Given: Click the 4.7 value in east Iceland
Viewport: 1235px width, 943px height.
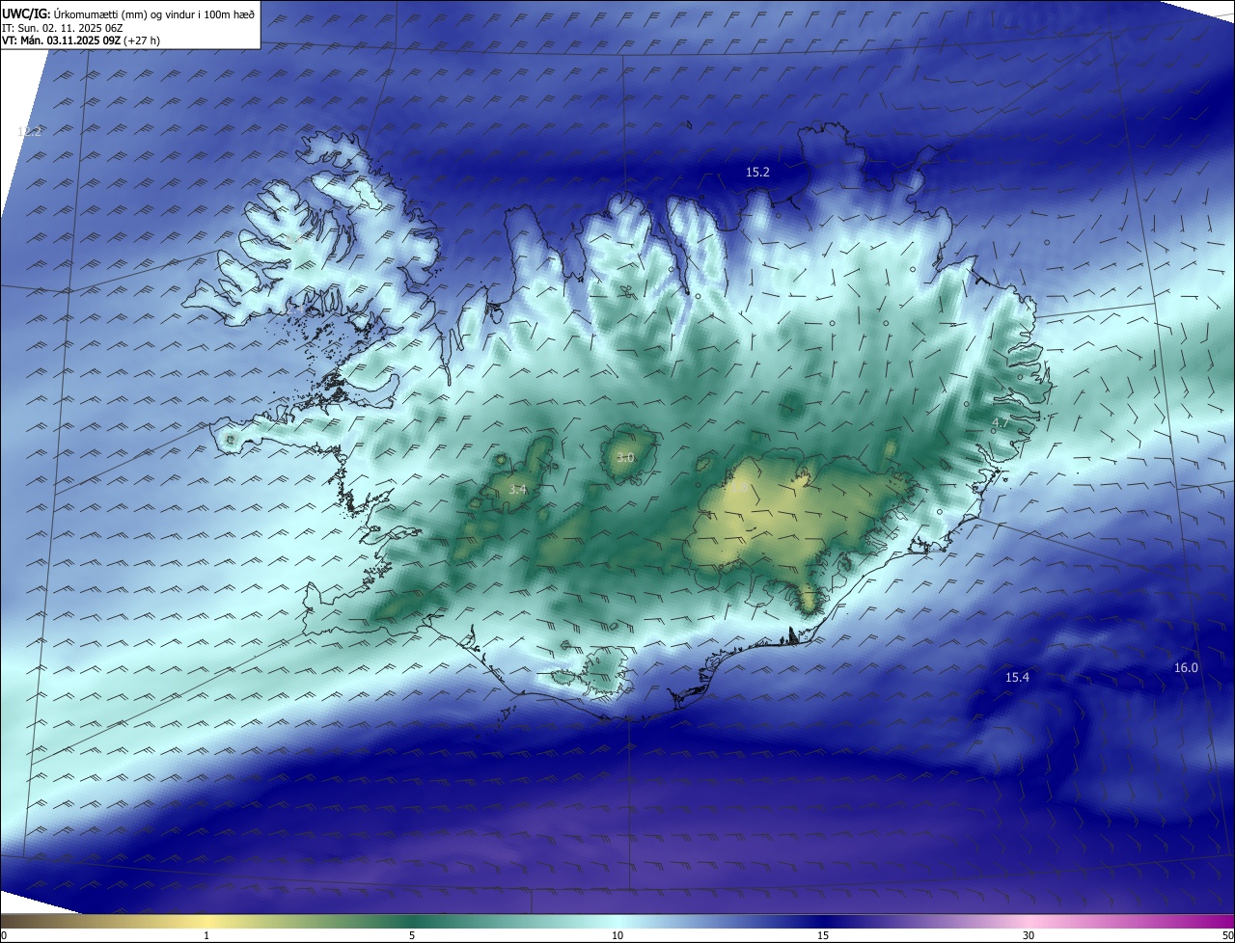Looking at the screenshot, I should [x=1000, y=423].
